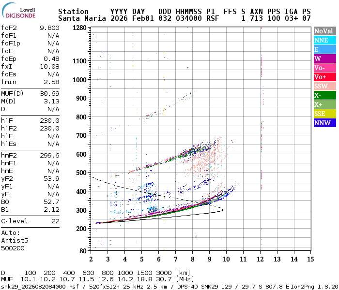This screenshot has height=290, width=339.
Task: Click the Feb01 date header value
Action: pyautogui.click(x=143, y=18)
